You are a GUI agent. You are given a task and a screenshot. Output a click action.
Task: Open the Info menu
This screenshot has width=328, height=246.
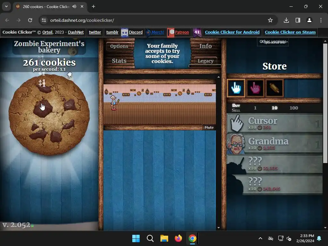(205, 46)
